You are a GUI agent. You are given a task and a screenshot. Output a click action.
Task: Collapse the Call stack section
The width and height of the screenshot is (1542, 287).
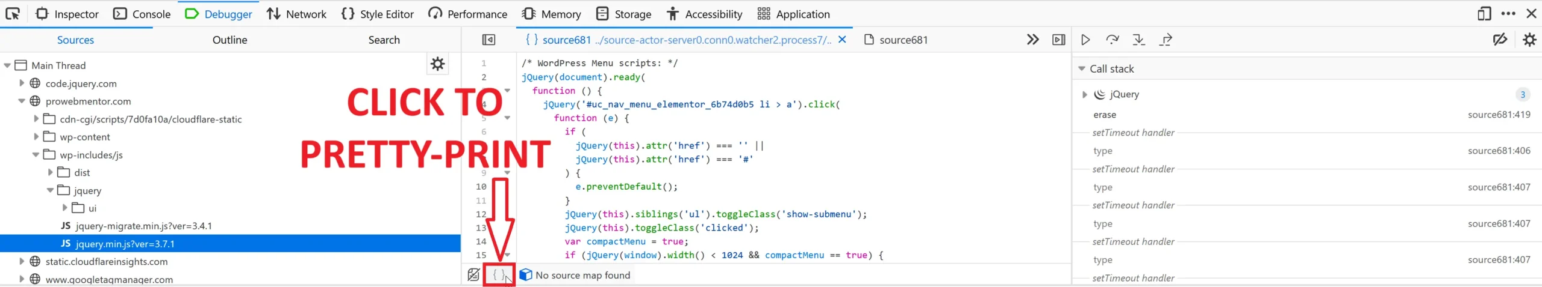click(x=1082, y=69)
